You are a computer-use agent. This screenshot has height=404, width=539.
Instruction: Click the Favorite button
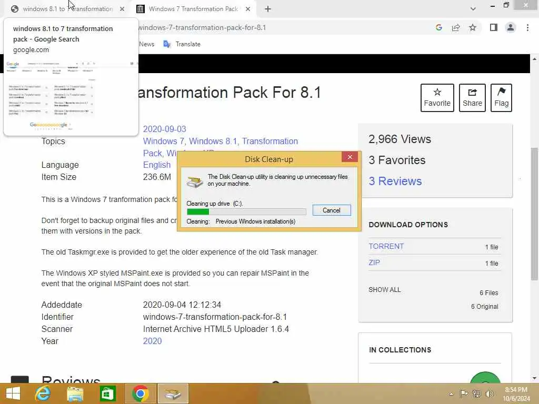pyautogui.click(x=437, y=97)
